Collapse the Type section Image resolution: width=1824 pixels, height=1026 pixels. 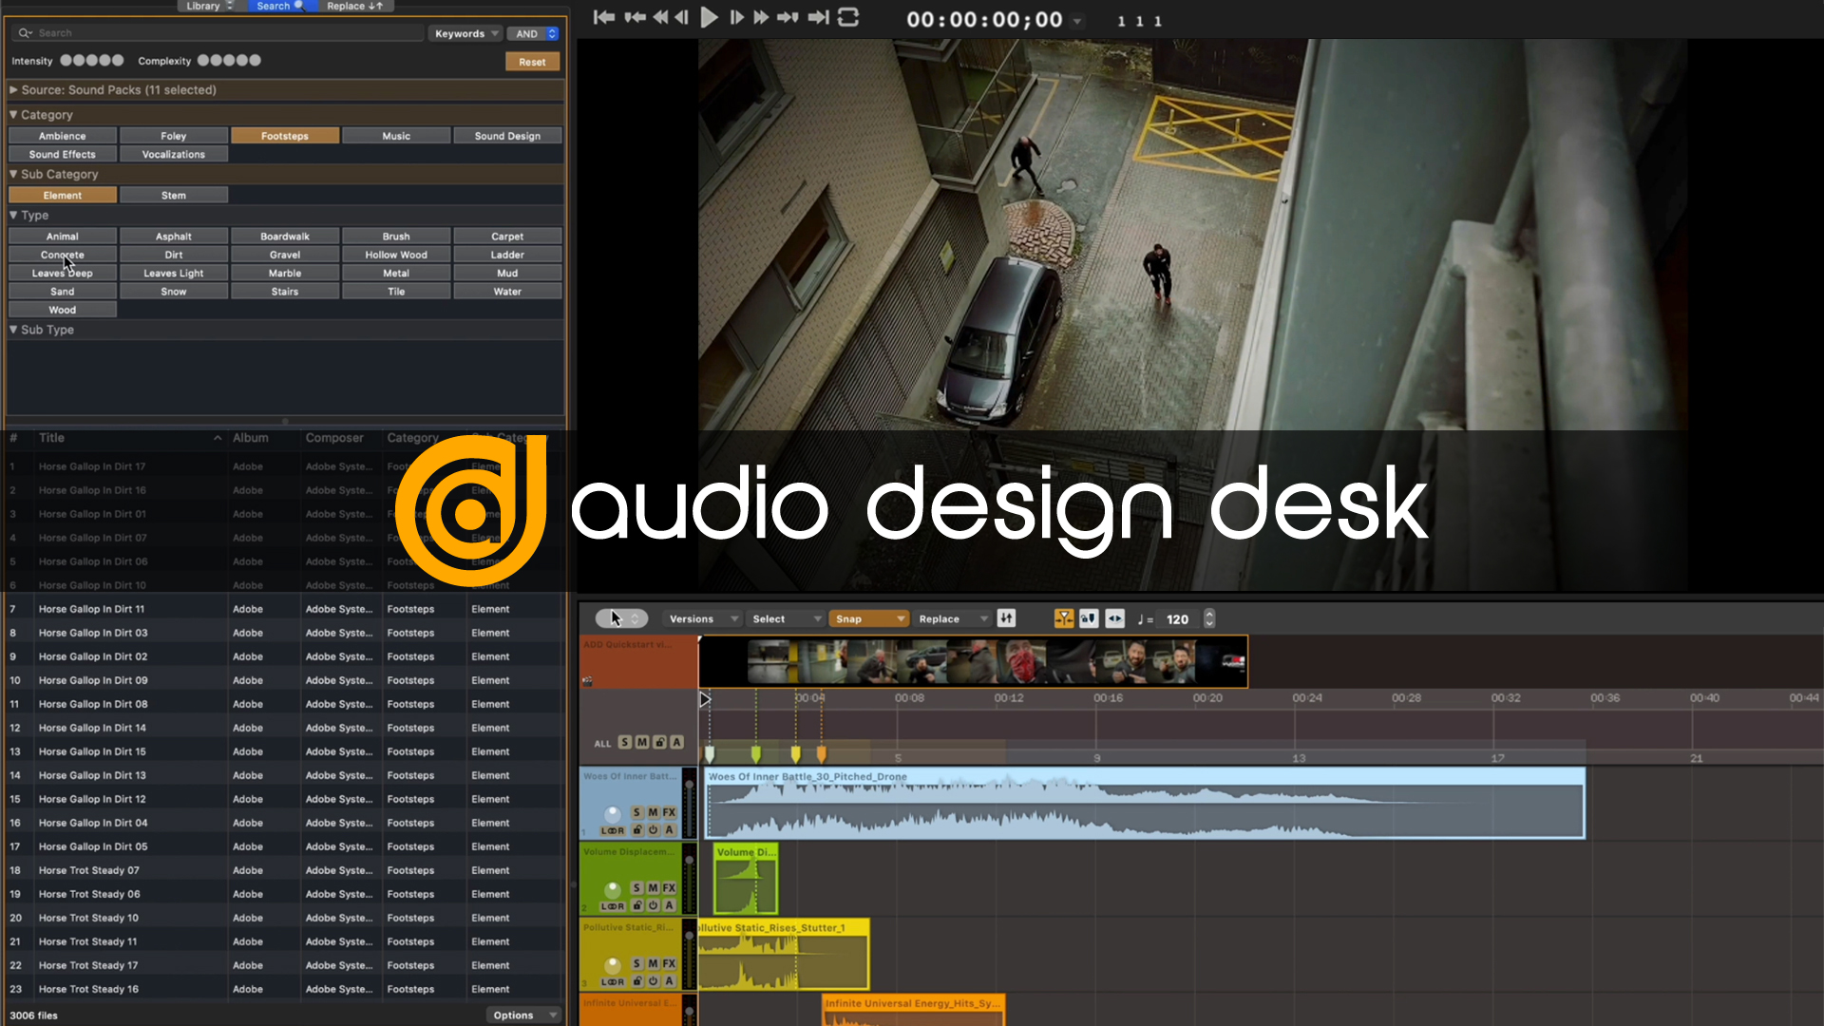(x=14, y=215)
